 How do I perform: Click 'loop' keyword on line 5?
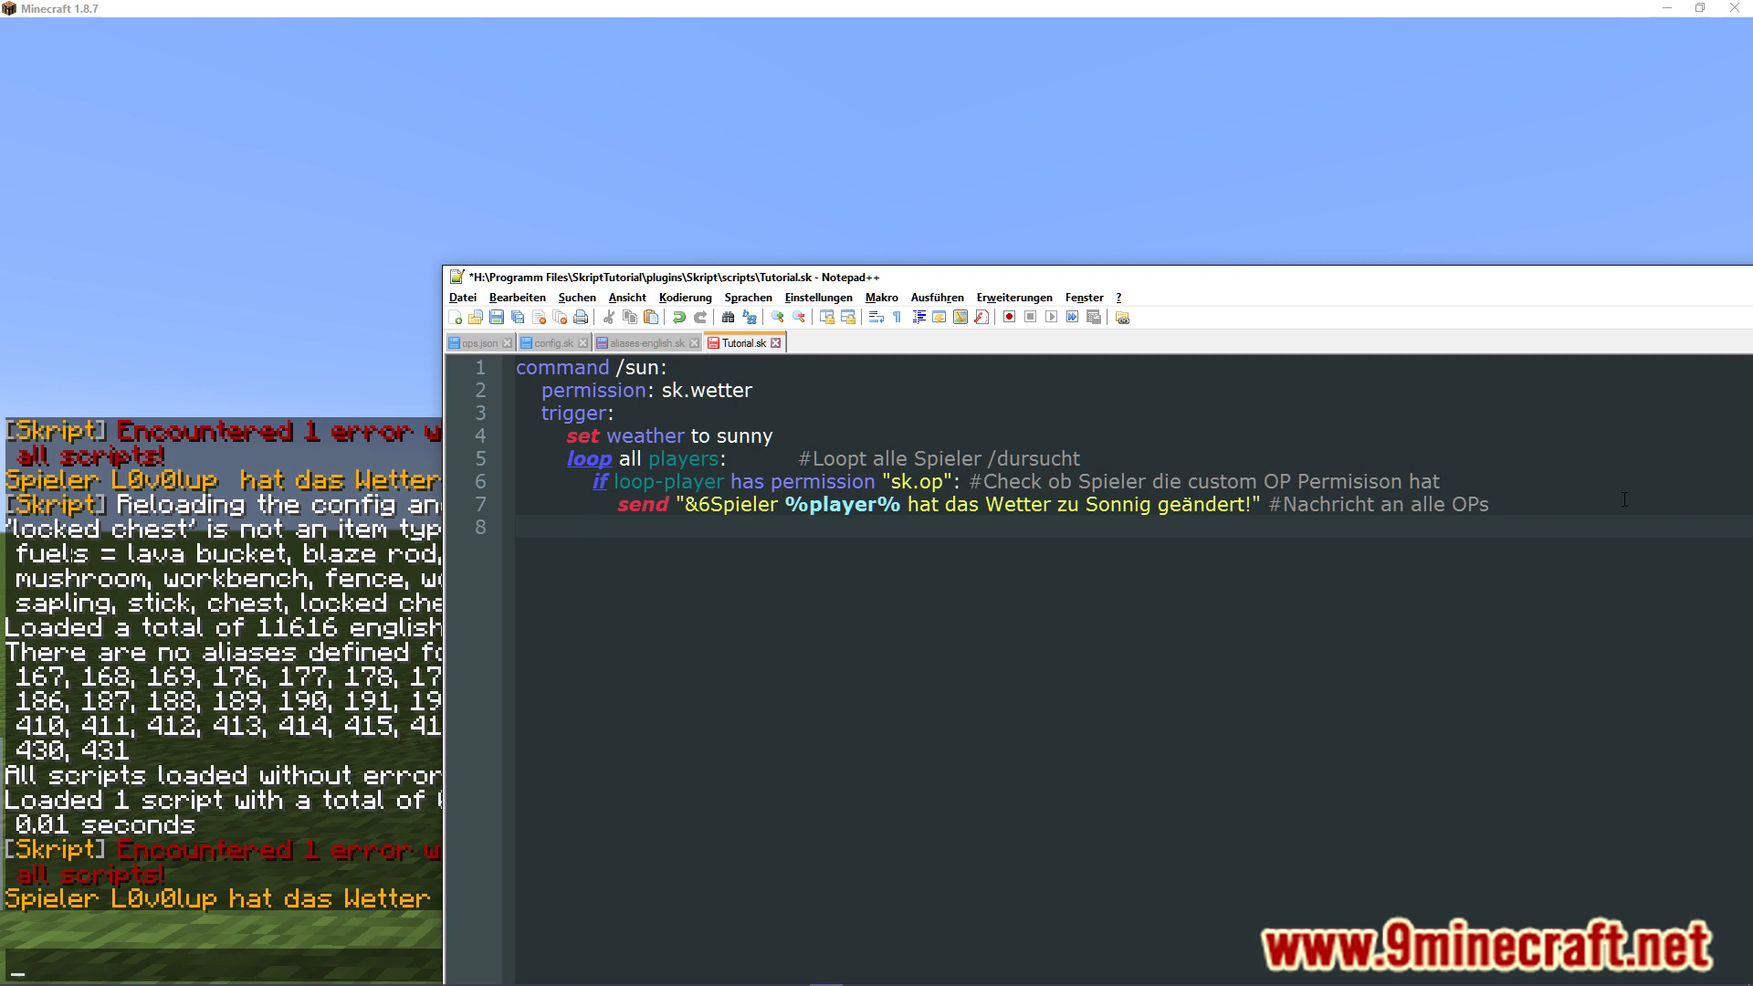tap(589, 459)
